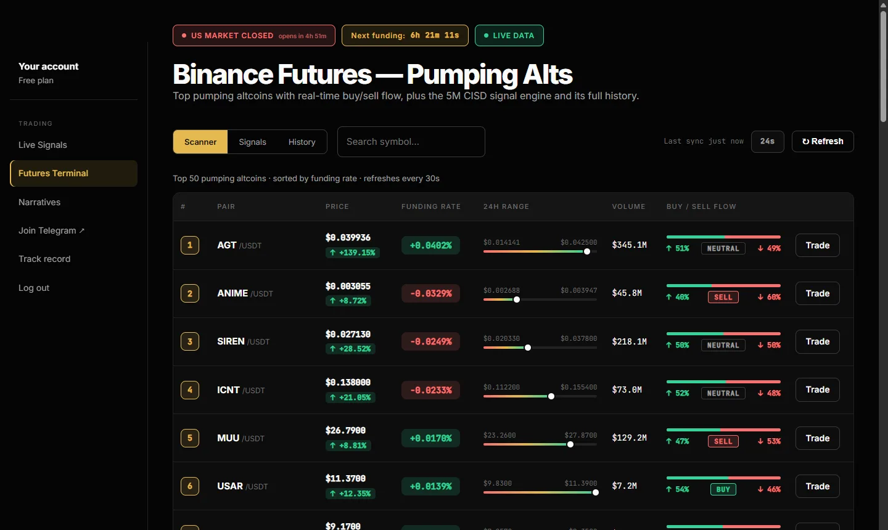Click Your account label

pyautogui.click(x=49, y=67)
